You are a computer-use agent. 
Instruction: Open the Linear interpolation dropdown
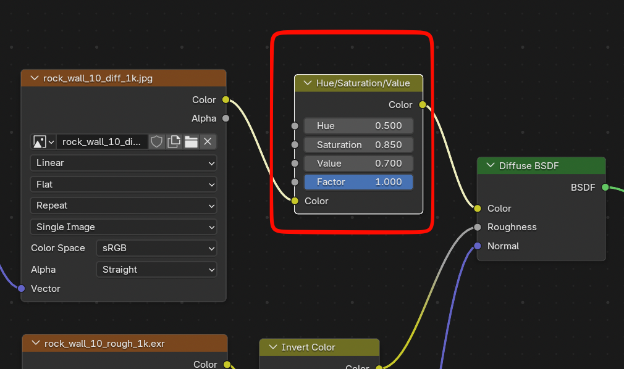click(124, 163)
